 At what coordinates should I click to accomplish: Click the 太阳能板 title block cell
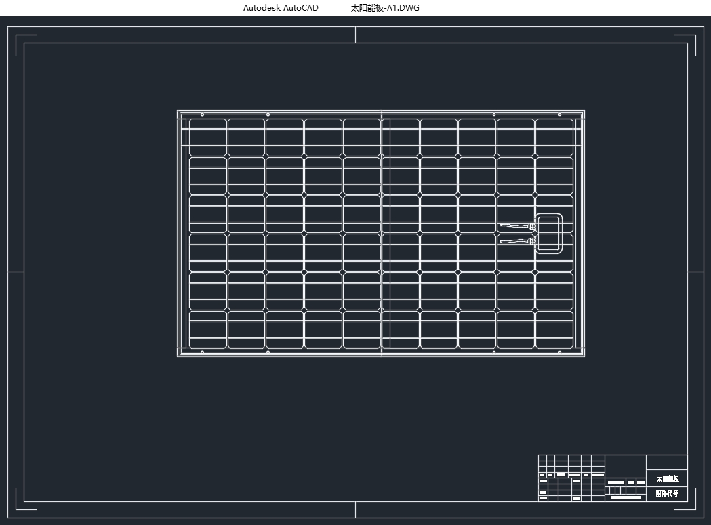tap(667, 479)
